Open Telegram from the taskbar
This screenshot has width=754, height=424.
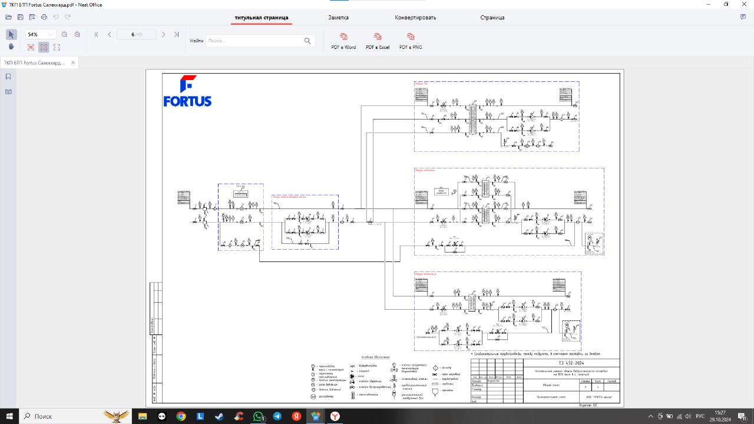[277, 416]
